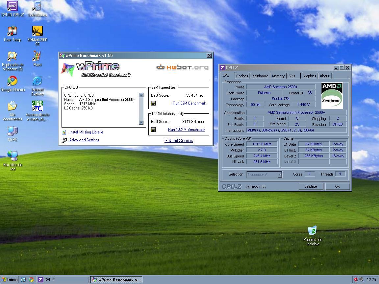Click the save icon beside Run 32M Benchmark
379x284 pixels.
153,103
